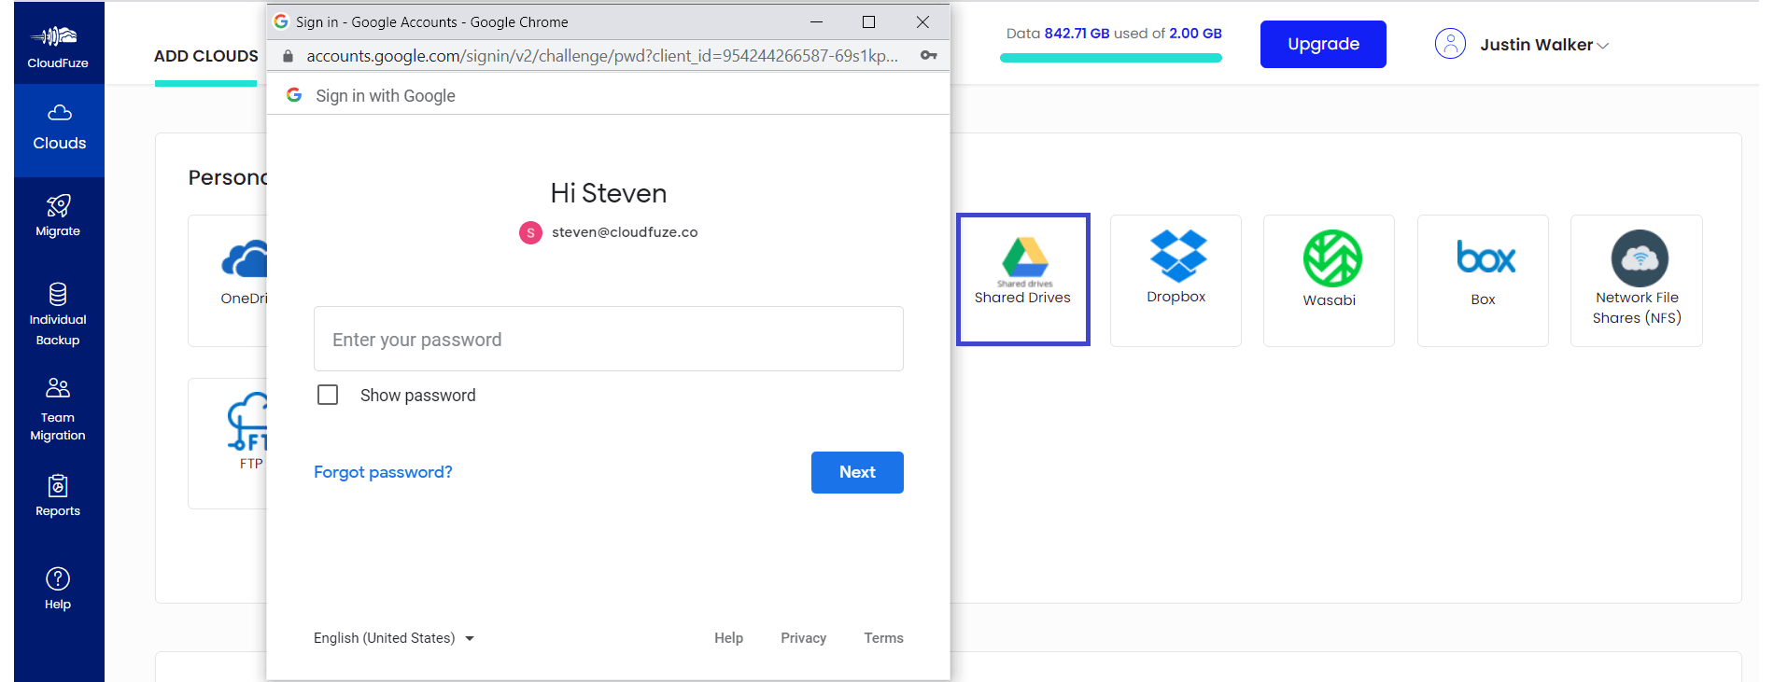This screenshot has width=1774, height=682.
Task: Select the OneDrive cloud tile
Action: [229, 280]
